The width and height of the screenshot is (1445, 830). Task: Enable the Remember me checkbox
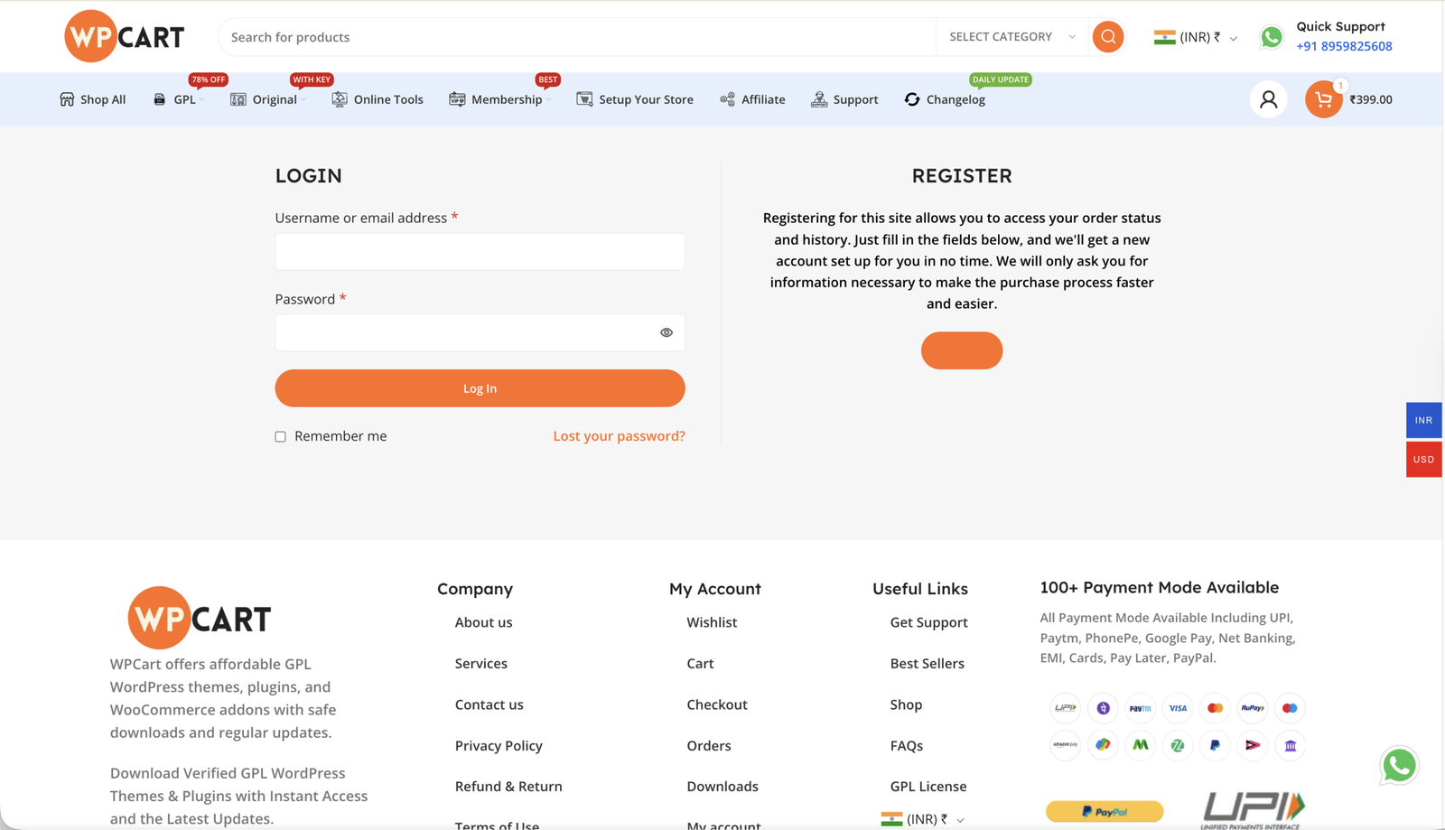tap(281, 436)
